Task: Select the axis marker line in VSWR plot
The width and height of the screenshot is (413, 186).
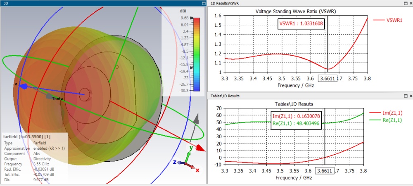Action: point(328,44)
